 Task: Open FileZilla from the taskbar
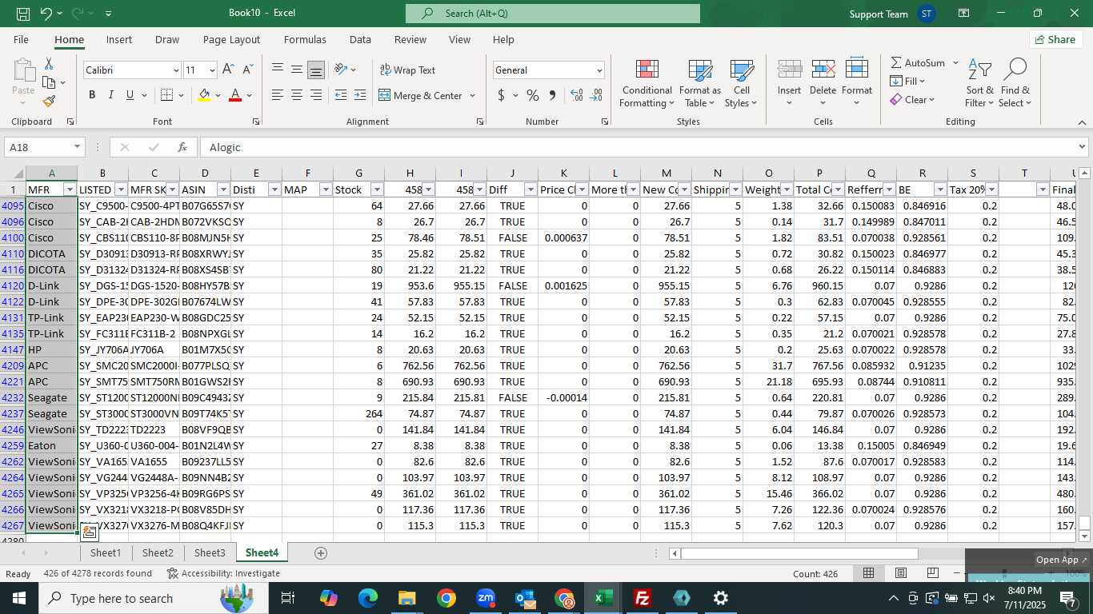click(642, 598)
